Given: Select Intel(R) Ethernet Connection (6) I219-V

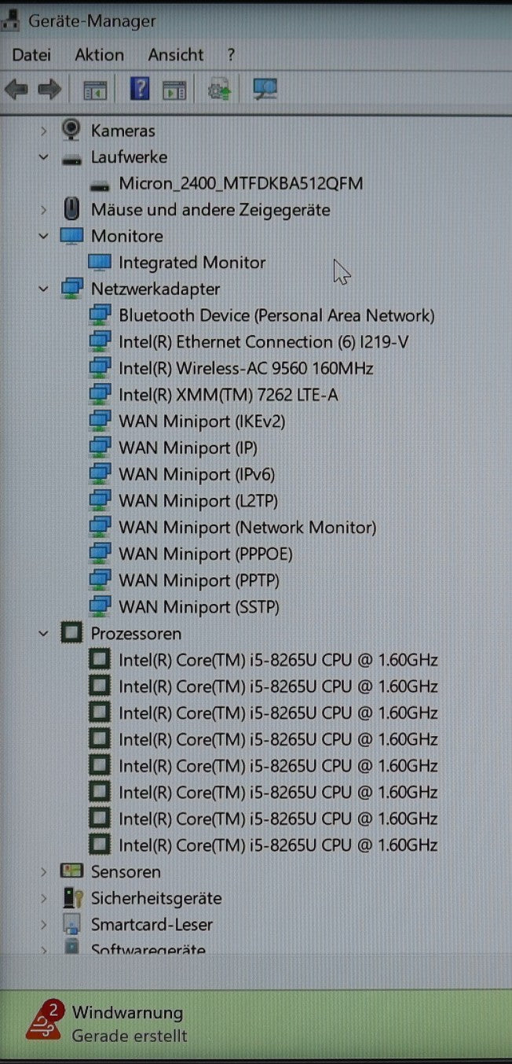Looking at the screenshot, I should tap(263, 342).
